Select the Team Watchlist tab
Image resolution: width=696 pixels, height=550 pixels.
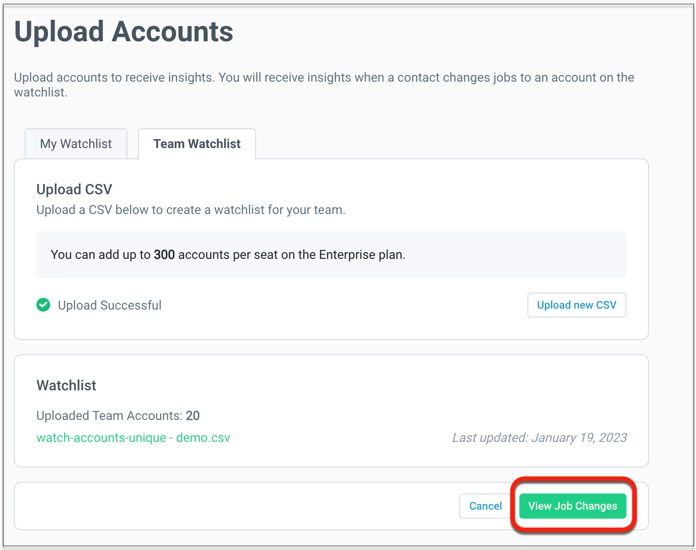coord(197,144)
